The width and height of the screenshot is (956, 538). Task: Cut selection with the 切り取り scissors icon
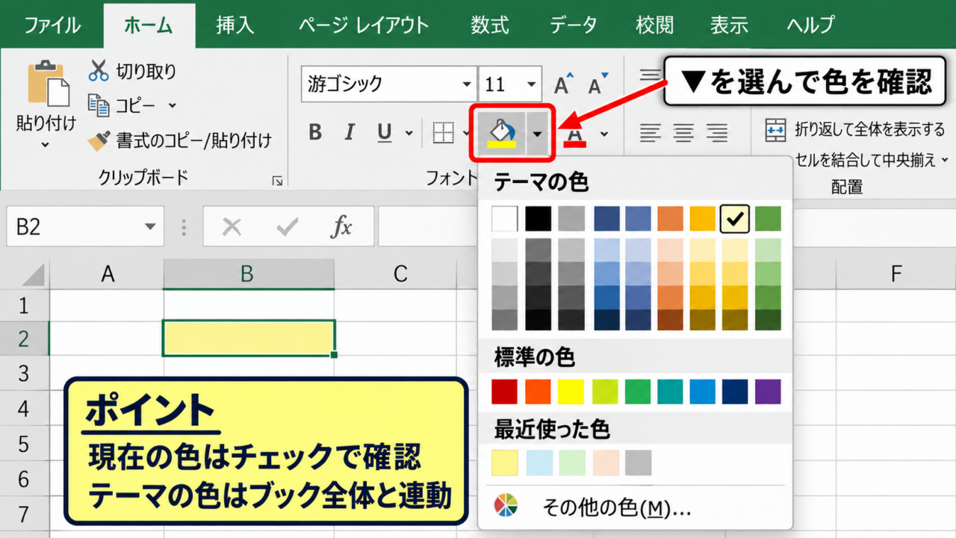99,71
